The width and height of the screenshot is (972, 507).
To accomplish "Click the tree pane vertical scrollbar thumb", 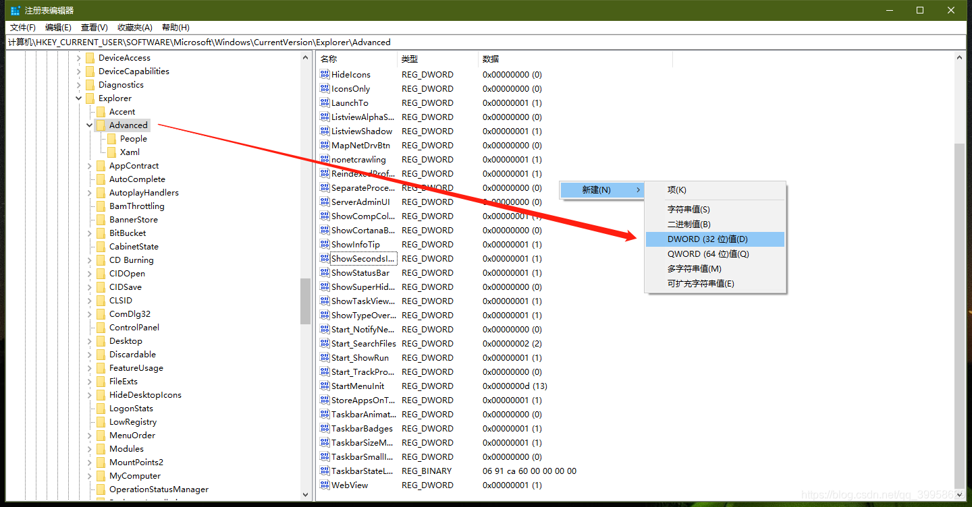I will (306, 301).
